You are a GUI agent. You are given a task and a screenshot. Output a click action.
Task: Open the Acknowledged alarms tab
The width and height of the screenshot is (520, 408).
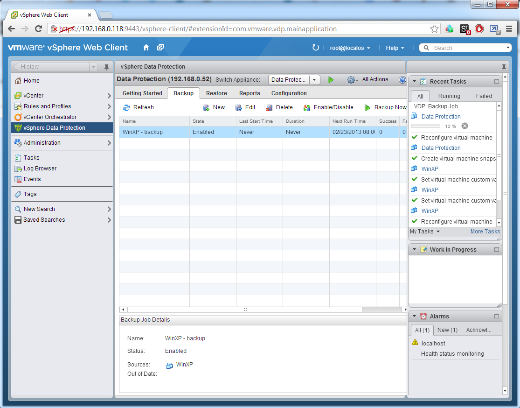tap(478, 330)
